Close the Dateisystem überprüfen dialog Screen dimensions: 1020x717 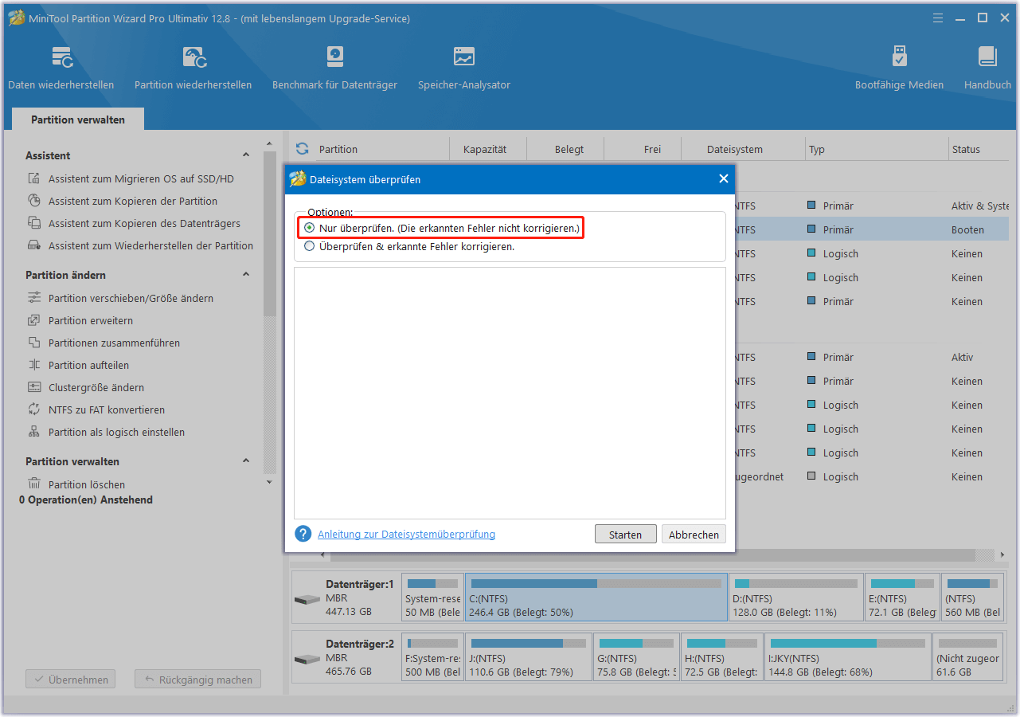click(723, 179)
